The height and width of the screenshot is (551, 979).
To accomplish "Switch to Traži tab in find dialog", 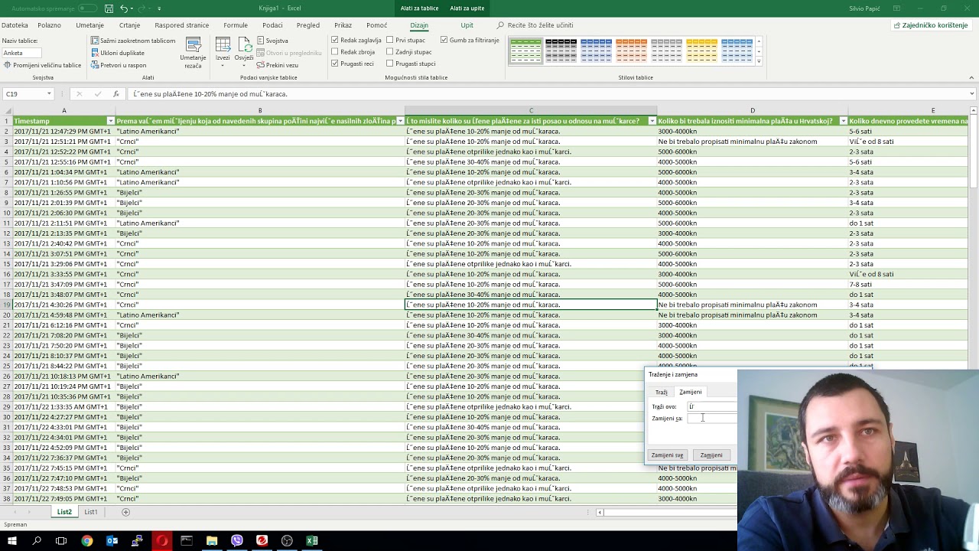I will [x=661, y=392].
